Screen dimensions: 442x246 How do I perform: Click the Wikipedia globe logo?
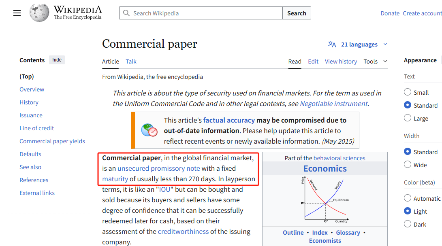pyautogui.click(x=39, y=13)
